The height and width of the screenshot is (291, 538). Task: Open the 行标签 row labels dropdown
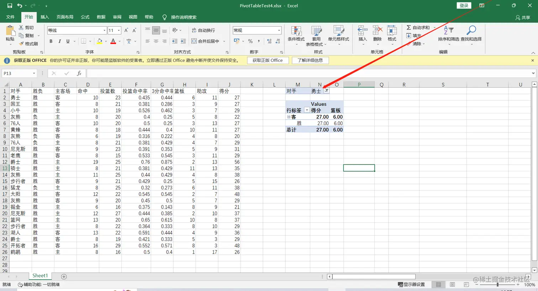click(x=307, y=110)
